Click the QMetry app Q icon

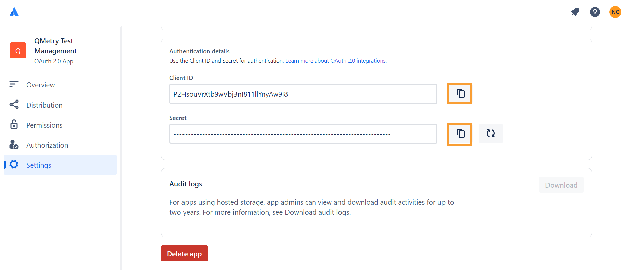pyautogui.click(x=18, y=50)
